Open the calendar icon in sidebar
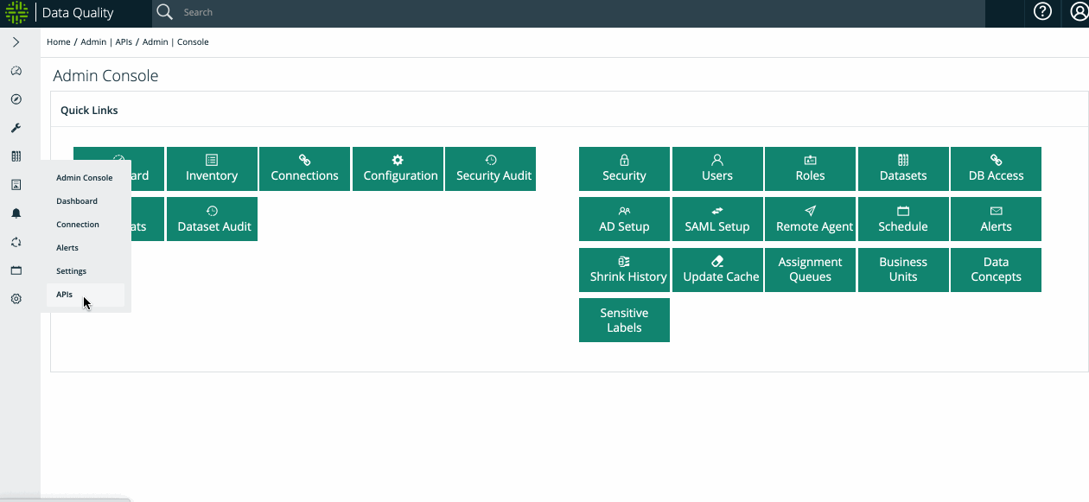This screenshot has width=1089, height=502. (16, 270)
